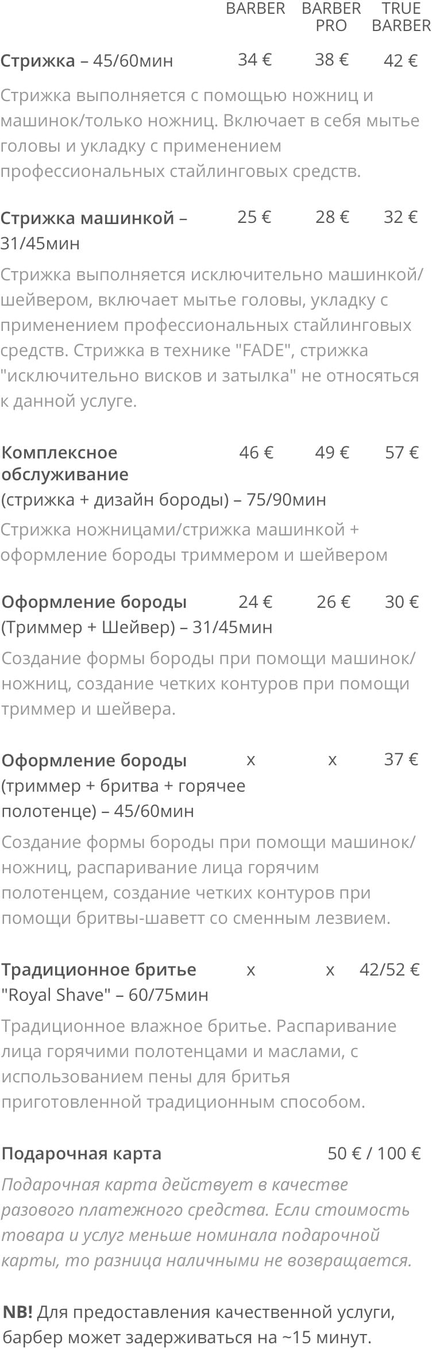Select the Стрижка машинкой service title
432x1349 pixels.
[94, 230]
